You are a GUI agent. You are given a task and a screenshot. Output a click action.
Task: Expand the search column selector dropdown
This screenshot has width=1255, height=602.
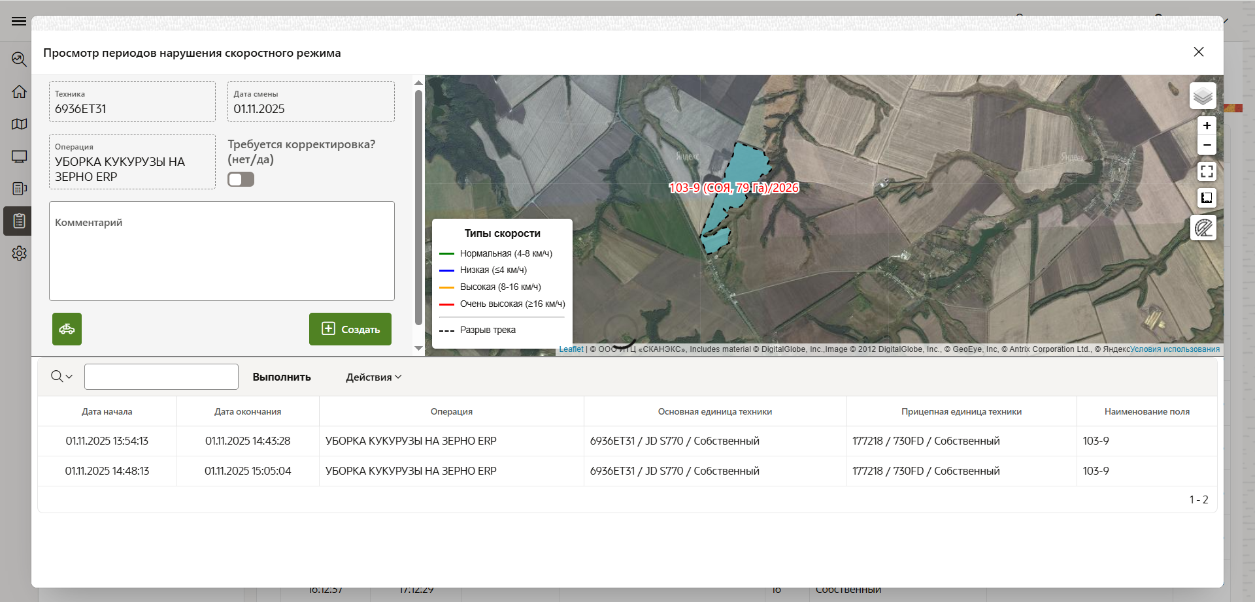click(61, 377)
